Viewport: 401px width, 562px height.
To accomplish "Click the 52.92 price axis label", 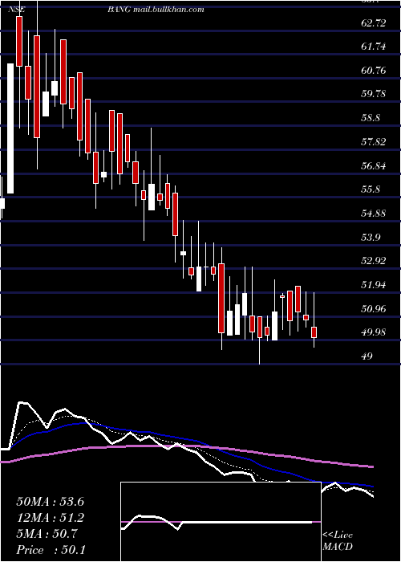I will point(374,261).
